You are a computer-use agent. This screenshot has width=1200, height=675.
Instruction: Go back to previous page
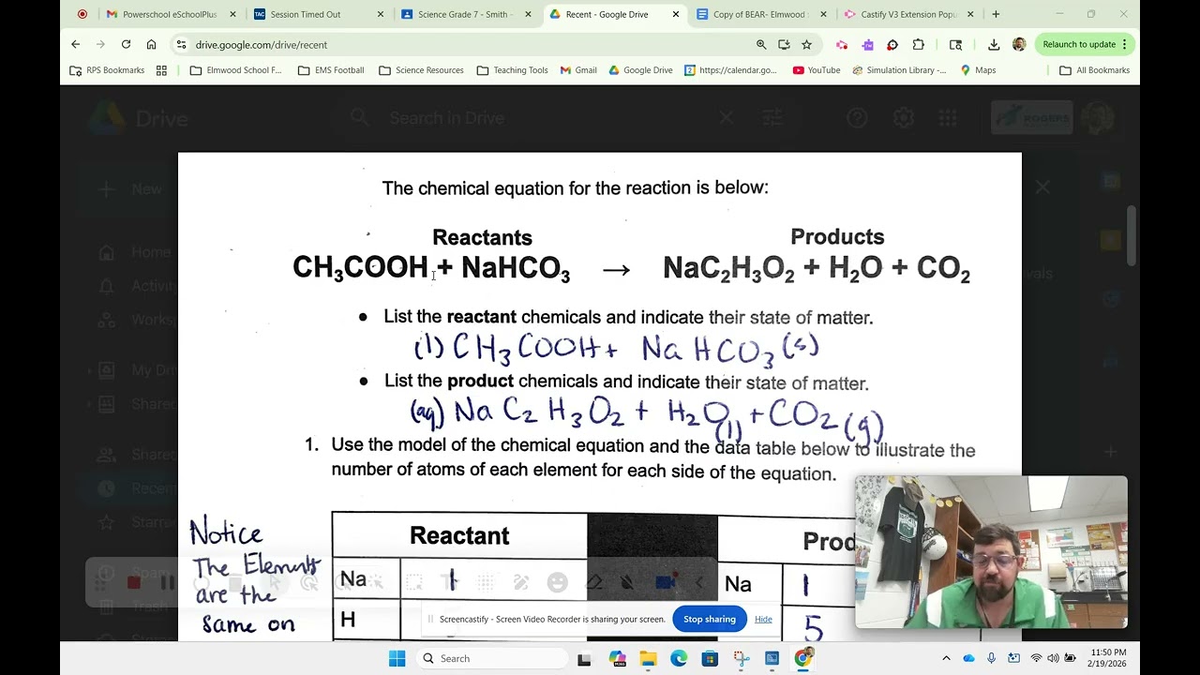click(76, 44)
